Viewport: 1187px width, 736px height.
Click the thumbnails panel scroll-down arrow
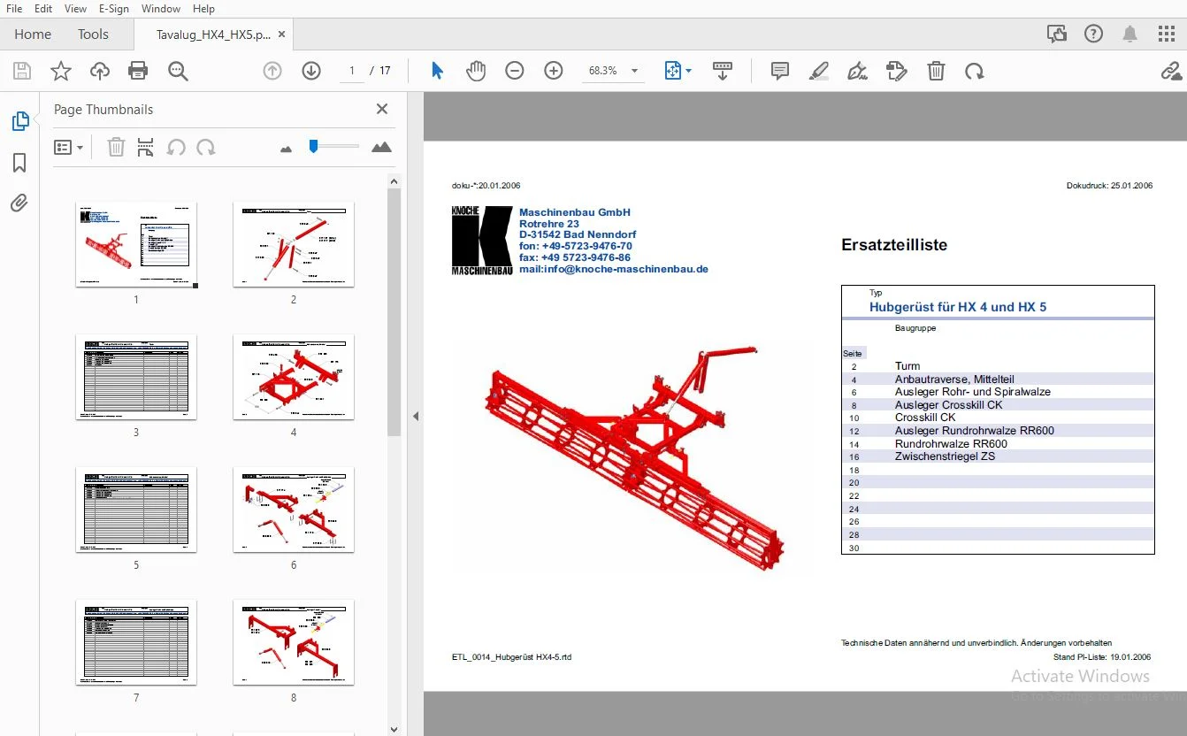click(x=394, y=729)
